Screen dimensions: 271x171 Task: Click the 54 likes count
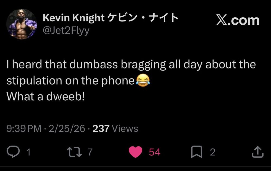click(154, 152)
